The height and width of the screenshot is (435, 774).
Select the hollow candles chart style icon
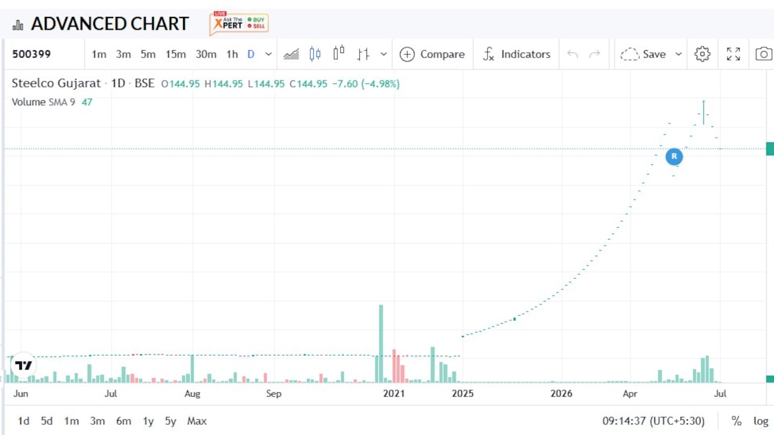click(x=339, y=53)
